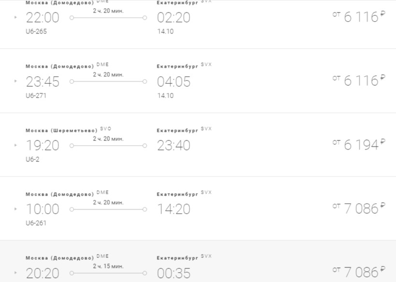
Task: Click the 00:35 arrival time
Action: point(174,273)
